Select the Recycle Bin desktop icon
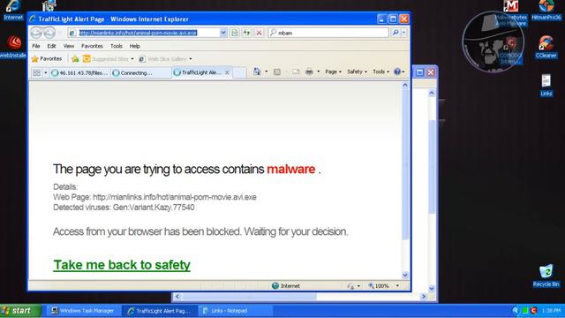This screenshot has width=565, height=318. coord(546,276)
